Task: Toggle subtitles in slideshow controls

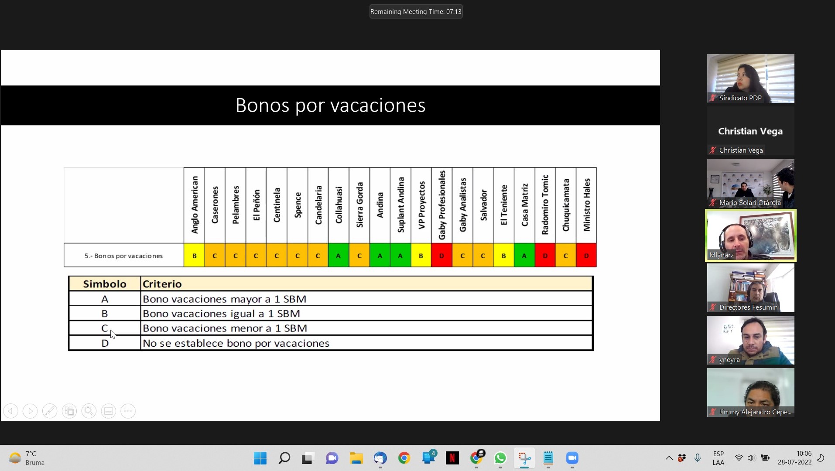Action: [109, 411]
